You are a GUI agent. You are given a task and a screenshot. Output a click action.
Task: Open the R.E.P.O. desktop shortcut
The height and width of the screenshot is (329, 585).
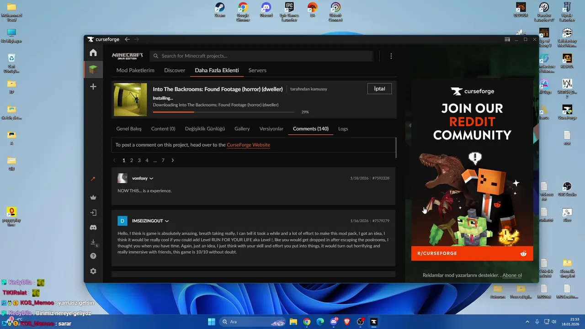coord(567,61)
